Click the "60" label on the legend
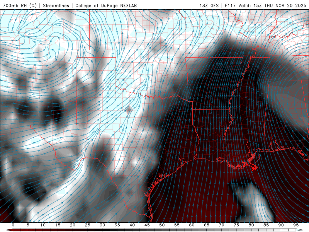309x232 pixels. click(192, 225)
